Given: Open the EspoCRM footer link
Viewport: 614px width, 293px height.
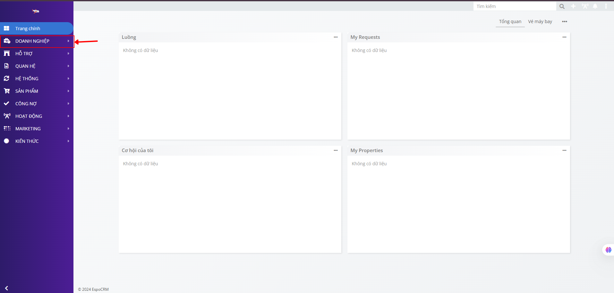Looking at the screenshot, I should 100,289.
